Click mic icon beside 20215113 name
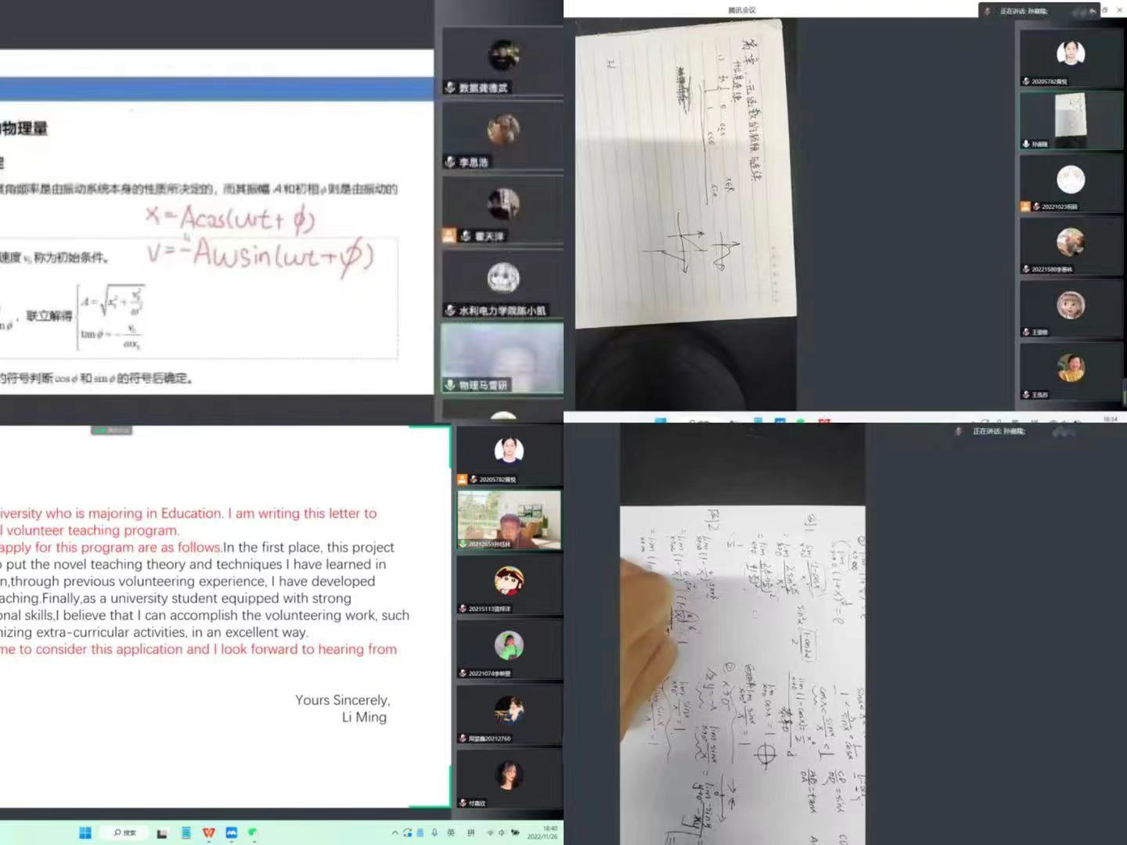 (x=463, y=609)
